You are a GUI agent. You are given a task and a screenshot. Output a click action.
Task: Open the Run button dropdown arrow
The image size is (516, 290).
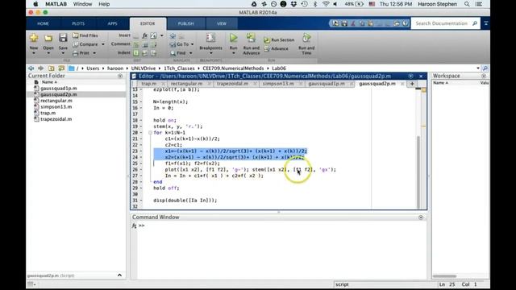point(233,53)
